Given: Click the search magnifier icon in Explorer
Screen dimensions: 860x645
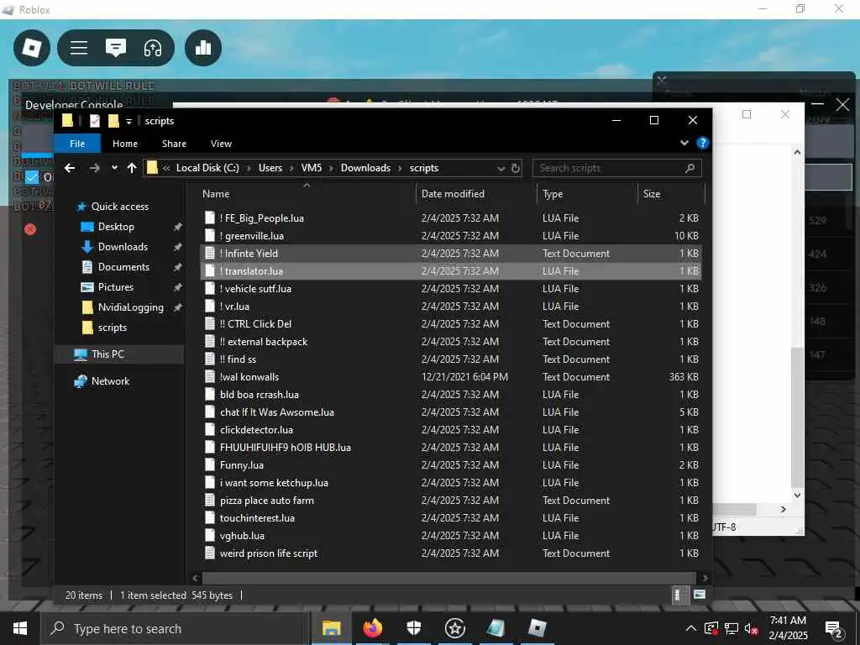Looking at the screenshot, I should (x=690, y=168).
